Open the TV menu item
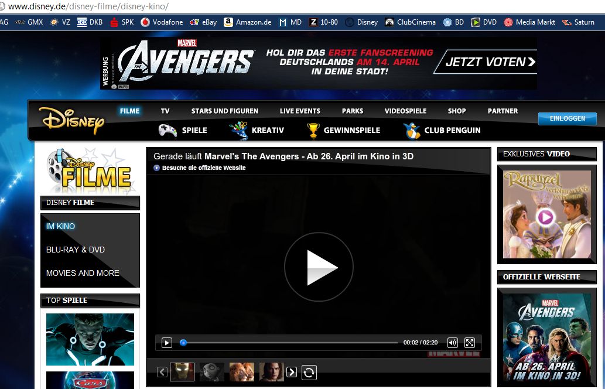The width and height of the screenshot is (605, 389). [165, 111]
